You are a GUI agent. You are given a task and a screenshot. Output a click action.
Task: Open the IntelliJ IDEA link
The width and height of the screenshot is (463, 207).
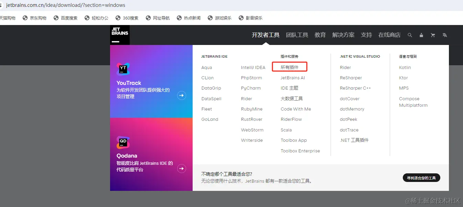[253, 67]
